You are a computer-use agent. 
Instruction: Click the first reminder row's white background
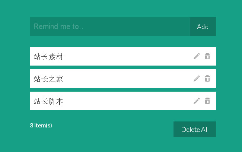point(127,56)
